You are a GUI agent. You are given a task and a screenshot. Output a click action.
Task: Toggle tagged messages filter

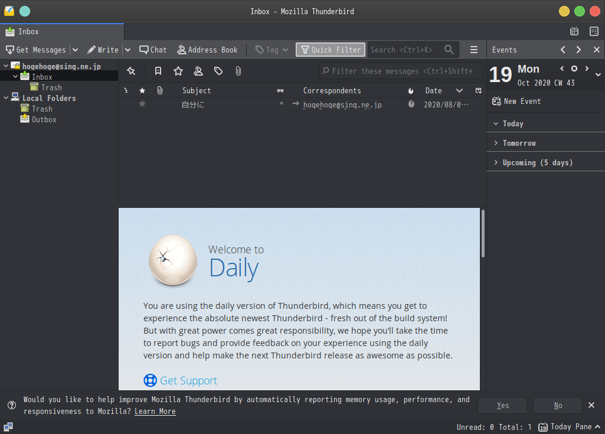[x=218, y=71]
